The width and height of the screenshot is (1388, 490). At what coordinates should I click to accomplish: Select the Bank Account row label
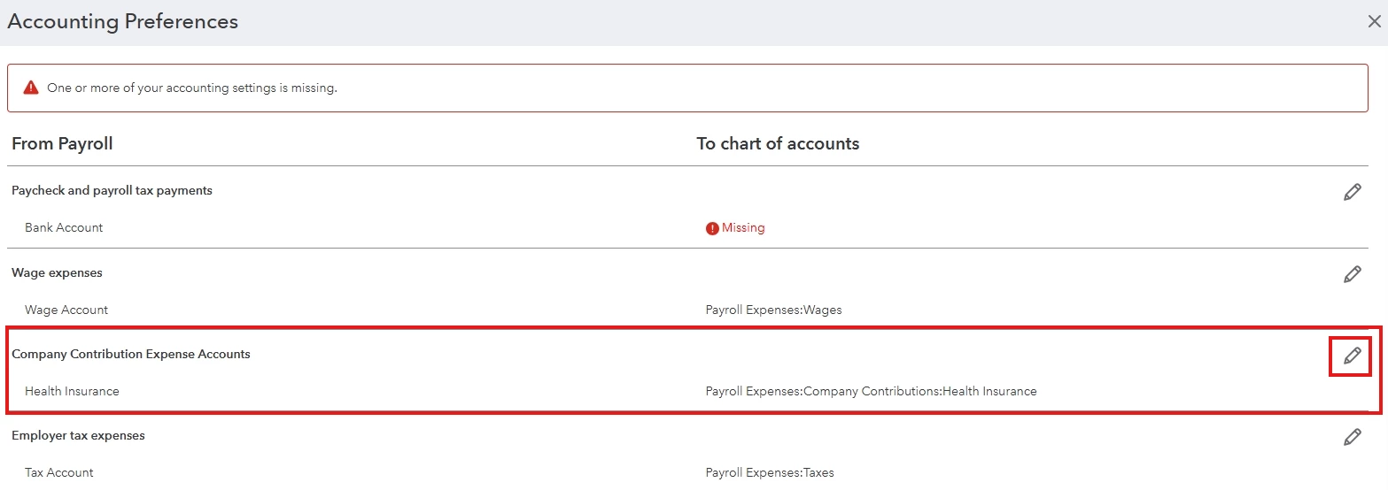click(x=64, y=228)
